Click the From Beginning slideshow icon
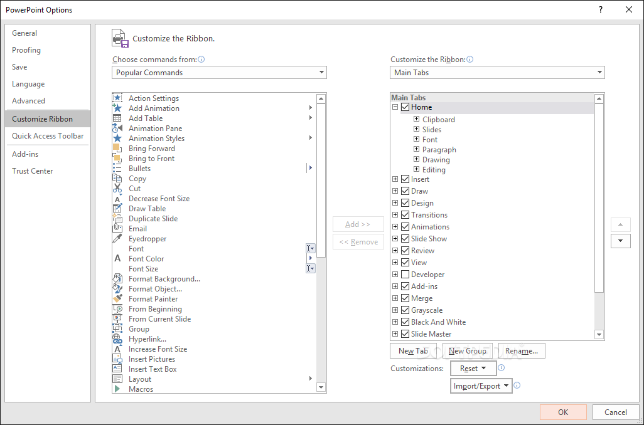Screen dimensions: 644x425 point(117,309)
